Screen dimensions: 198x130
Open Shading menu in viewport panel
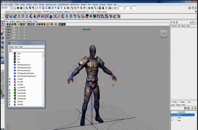point(12,21)
